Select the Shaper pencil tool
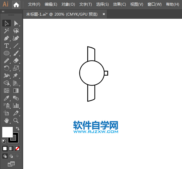Screen dimensions: 182x169 [7, 61]
